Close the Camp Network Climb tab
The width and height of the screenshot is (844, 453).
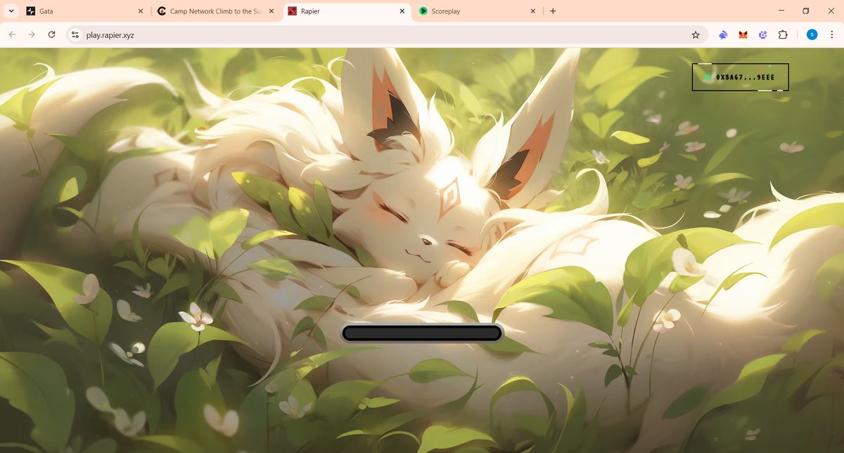[x=271, y=11]
